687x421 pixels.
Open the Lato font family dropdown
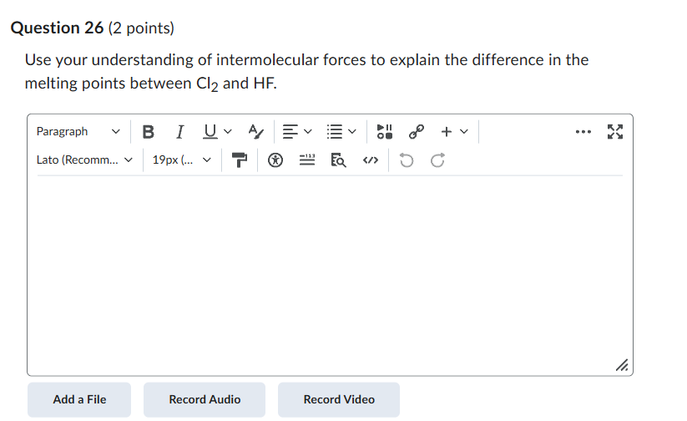(84, 160)
